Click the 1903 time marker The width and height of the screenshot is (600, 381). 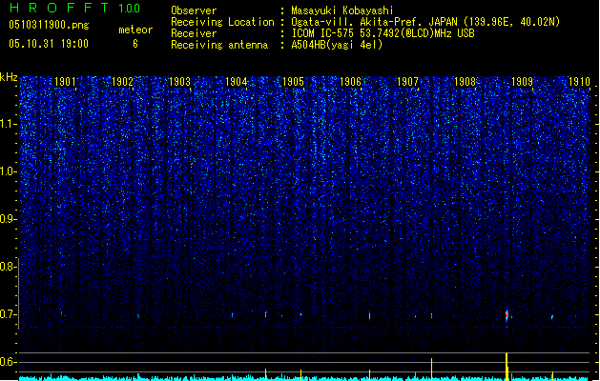pos(179,82)
